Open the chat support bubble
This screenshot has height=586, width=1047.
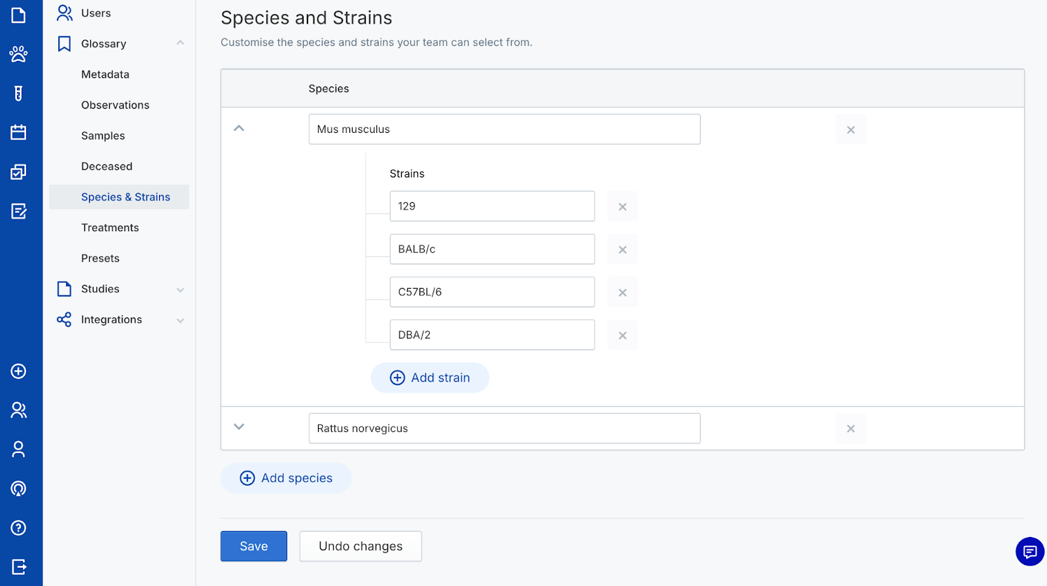coord(1029,551)
